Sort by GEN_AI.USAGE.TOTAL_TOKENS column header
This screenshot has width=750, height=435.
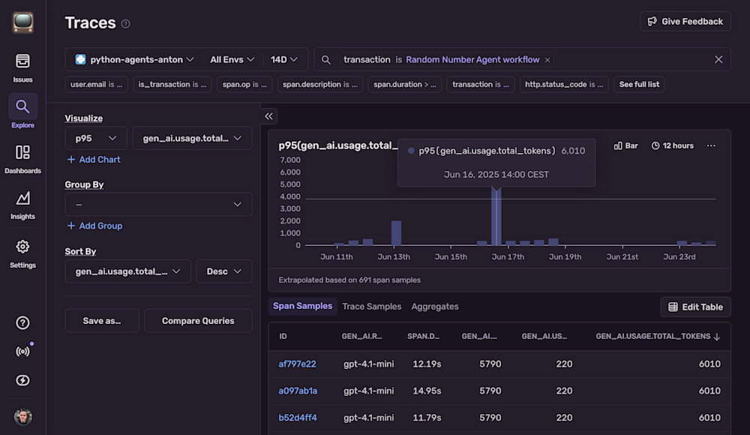click(658, 337)
